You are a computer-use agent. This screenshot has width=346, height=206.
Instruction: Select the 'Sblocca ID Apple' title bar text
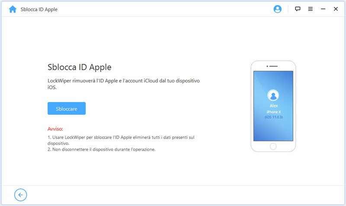(x=39, y=10)
